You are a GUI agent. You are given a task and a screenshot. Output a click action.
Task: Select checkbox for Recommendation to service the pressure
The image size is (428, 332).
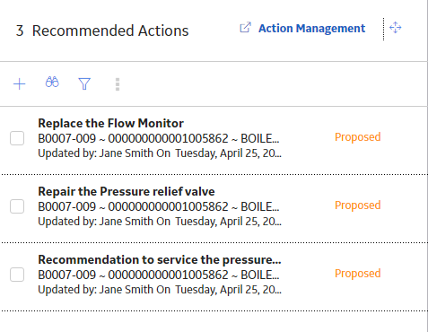click(17, 275)
